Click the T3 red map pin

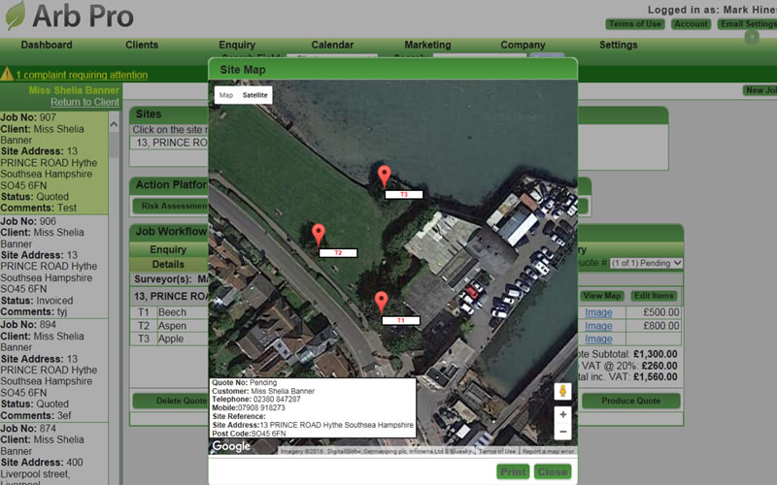pyautogui.click(x=384, y=177)
